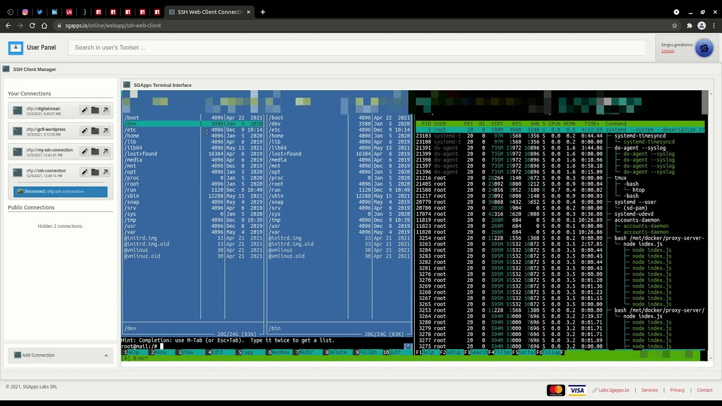Click the highlighted /dev row in left panel
722x406 pixels.
click(x=192, y=124)
